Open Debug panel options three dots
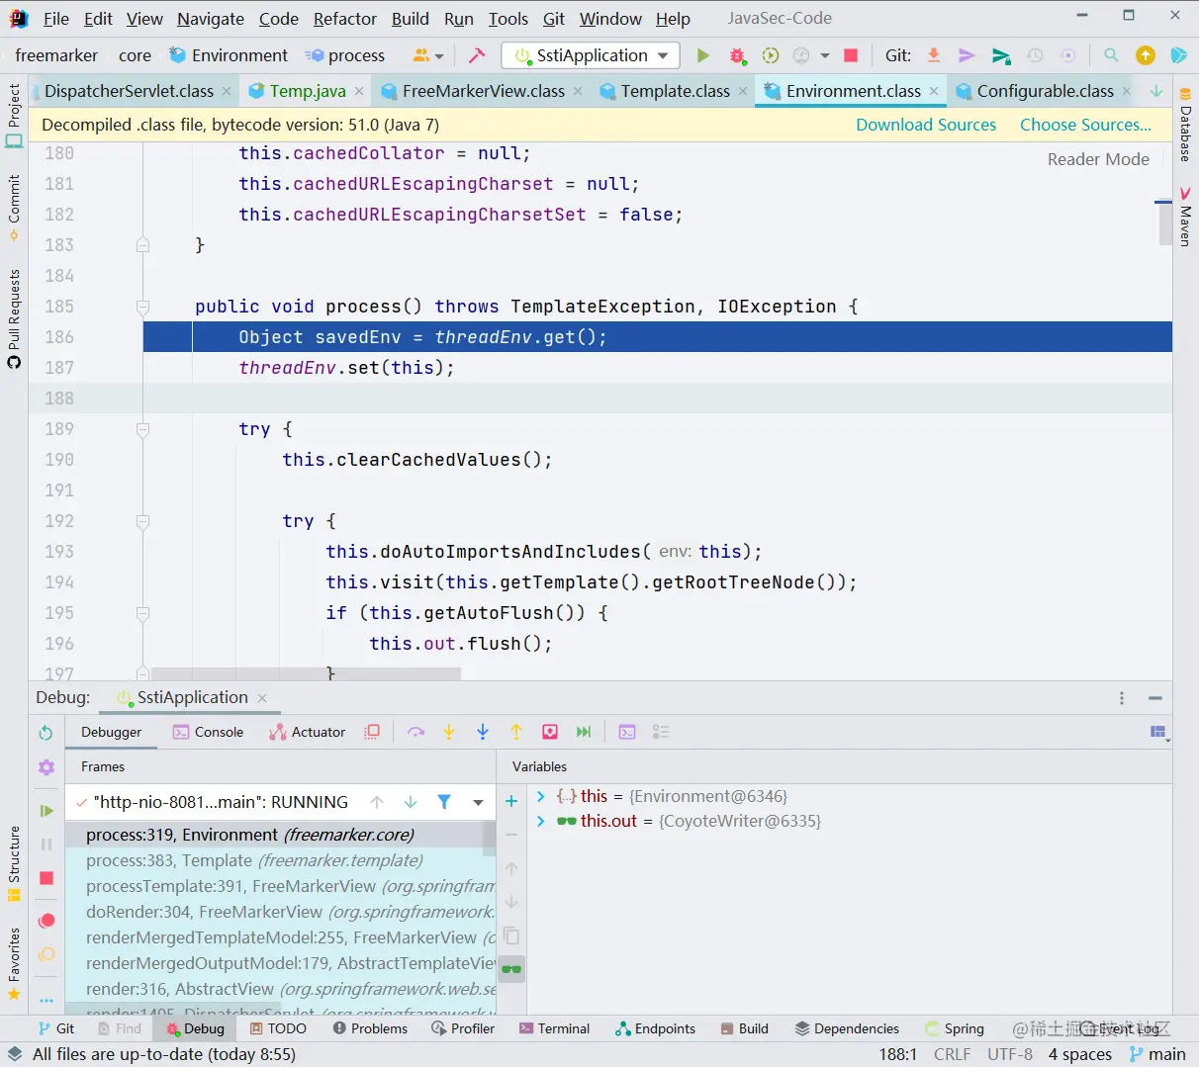 click(1122, 698)
